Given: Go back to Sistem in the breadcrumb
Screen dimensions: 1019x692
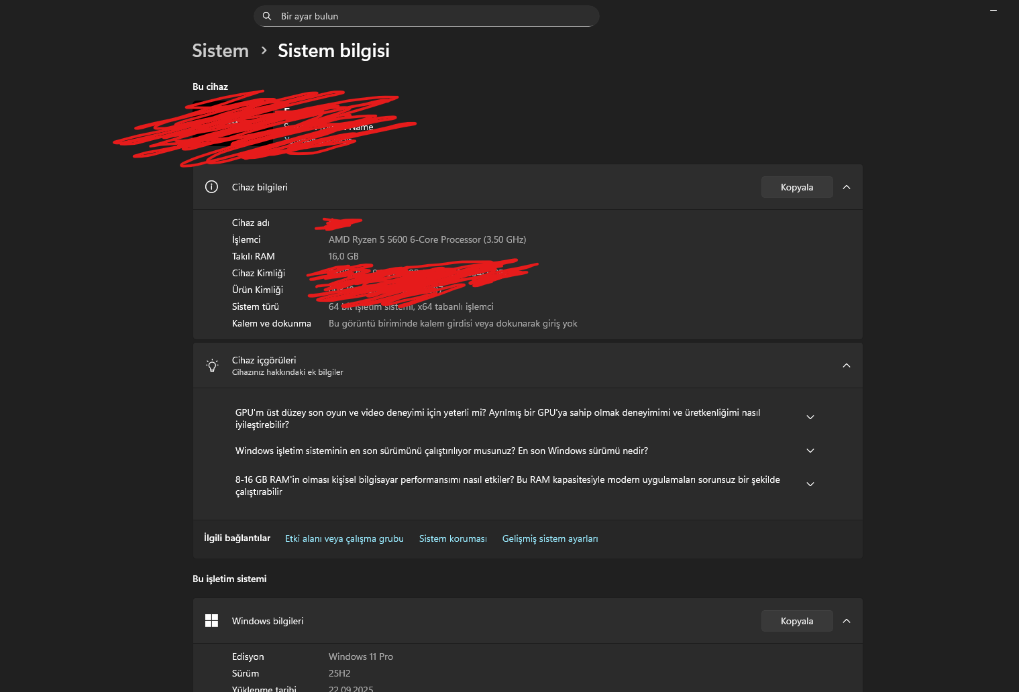Looking at the screenshot, I should (220, 51).
